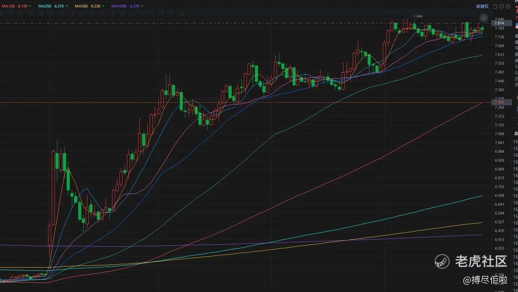Click the 7.497 axis price label
The height and width of the screenshot is (292, 518).
(x=499, y=72)
